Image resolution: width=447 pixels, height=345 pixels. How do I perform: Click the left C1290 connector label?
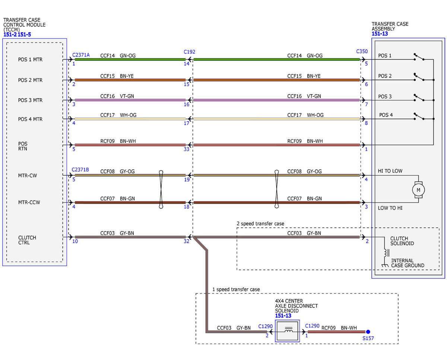click(x=265, y=326)
